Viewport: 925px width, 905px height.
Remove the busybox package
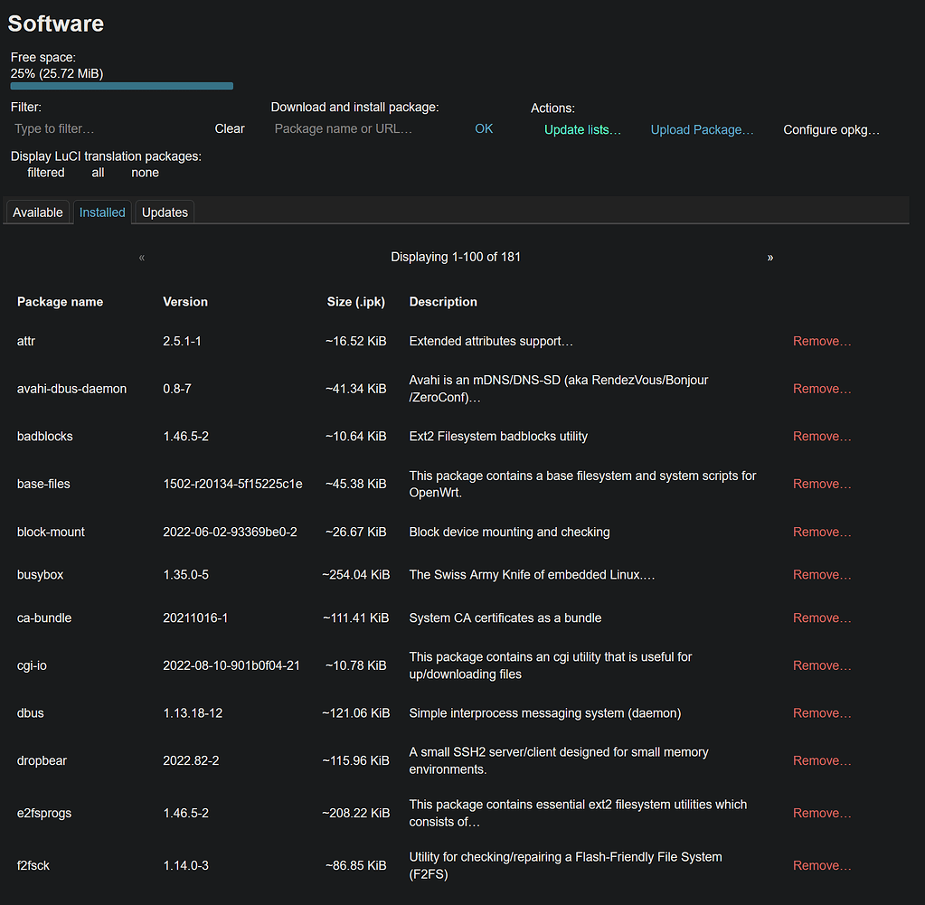tap(821, 574)
